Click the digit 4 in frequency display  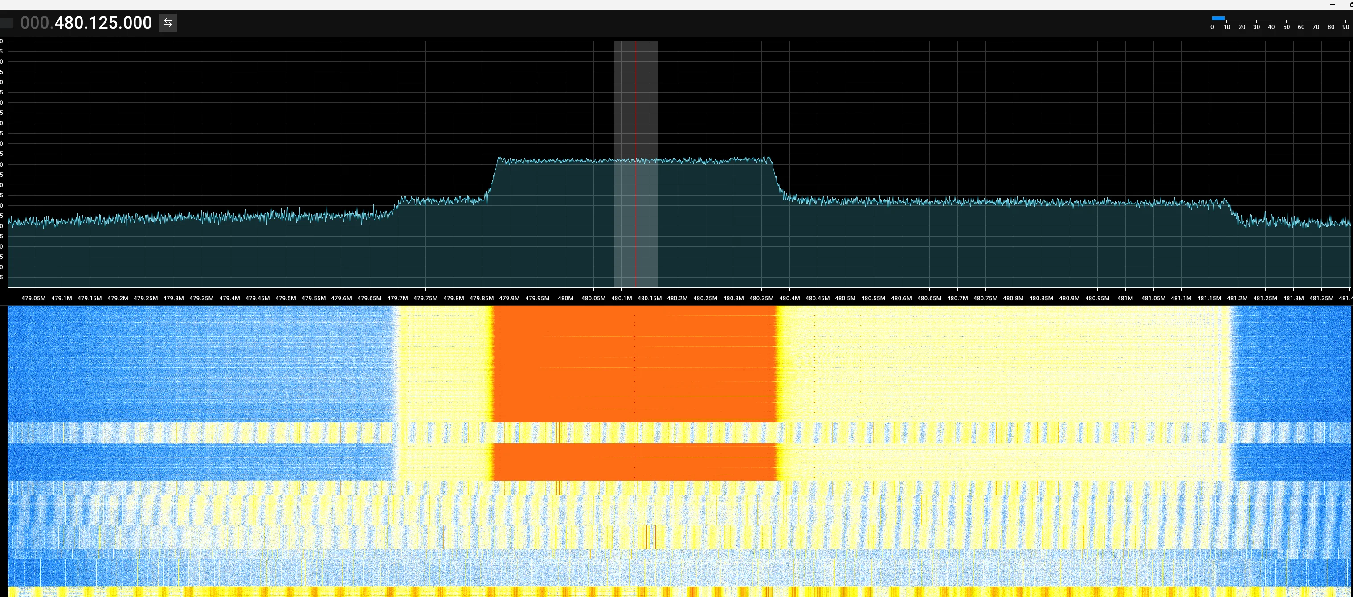(x=59, y=23)
